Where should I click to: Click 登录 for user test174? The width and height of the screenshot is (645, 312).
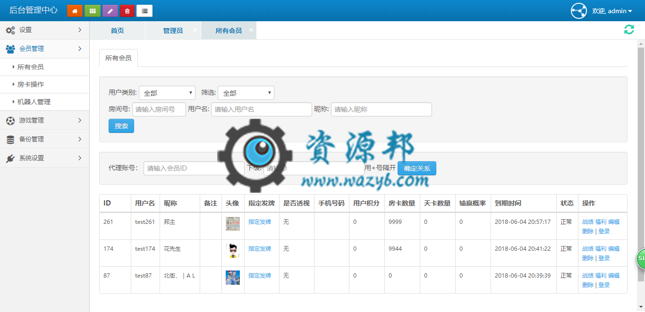(x=604, y=258)
